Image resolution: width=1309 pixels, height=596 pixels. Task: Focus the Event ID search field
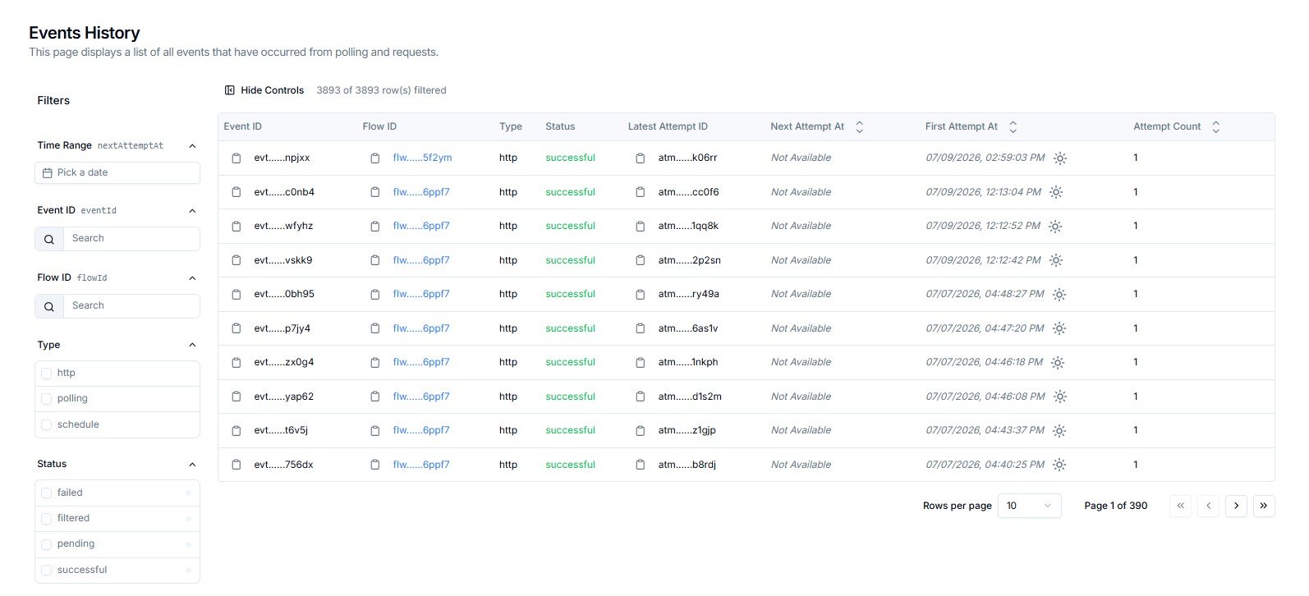coord(131,239)
